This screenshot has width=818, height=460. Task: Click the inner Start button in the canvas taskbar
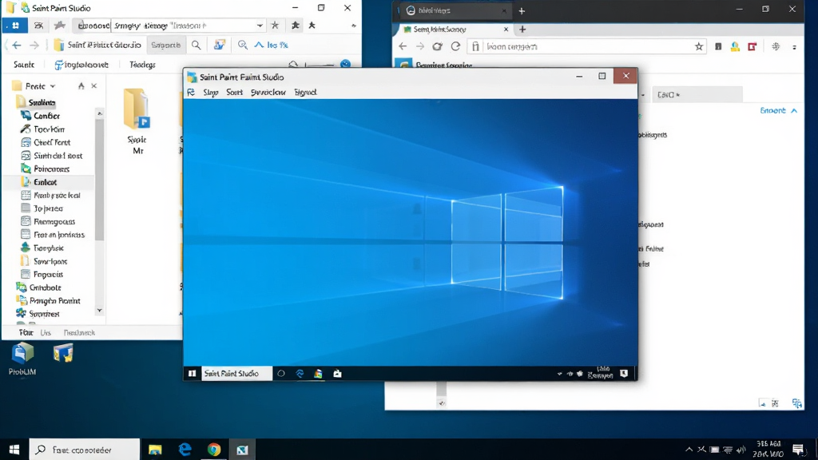point(192,374)
